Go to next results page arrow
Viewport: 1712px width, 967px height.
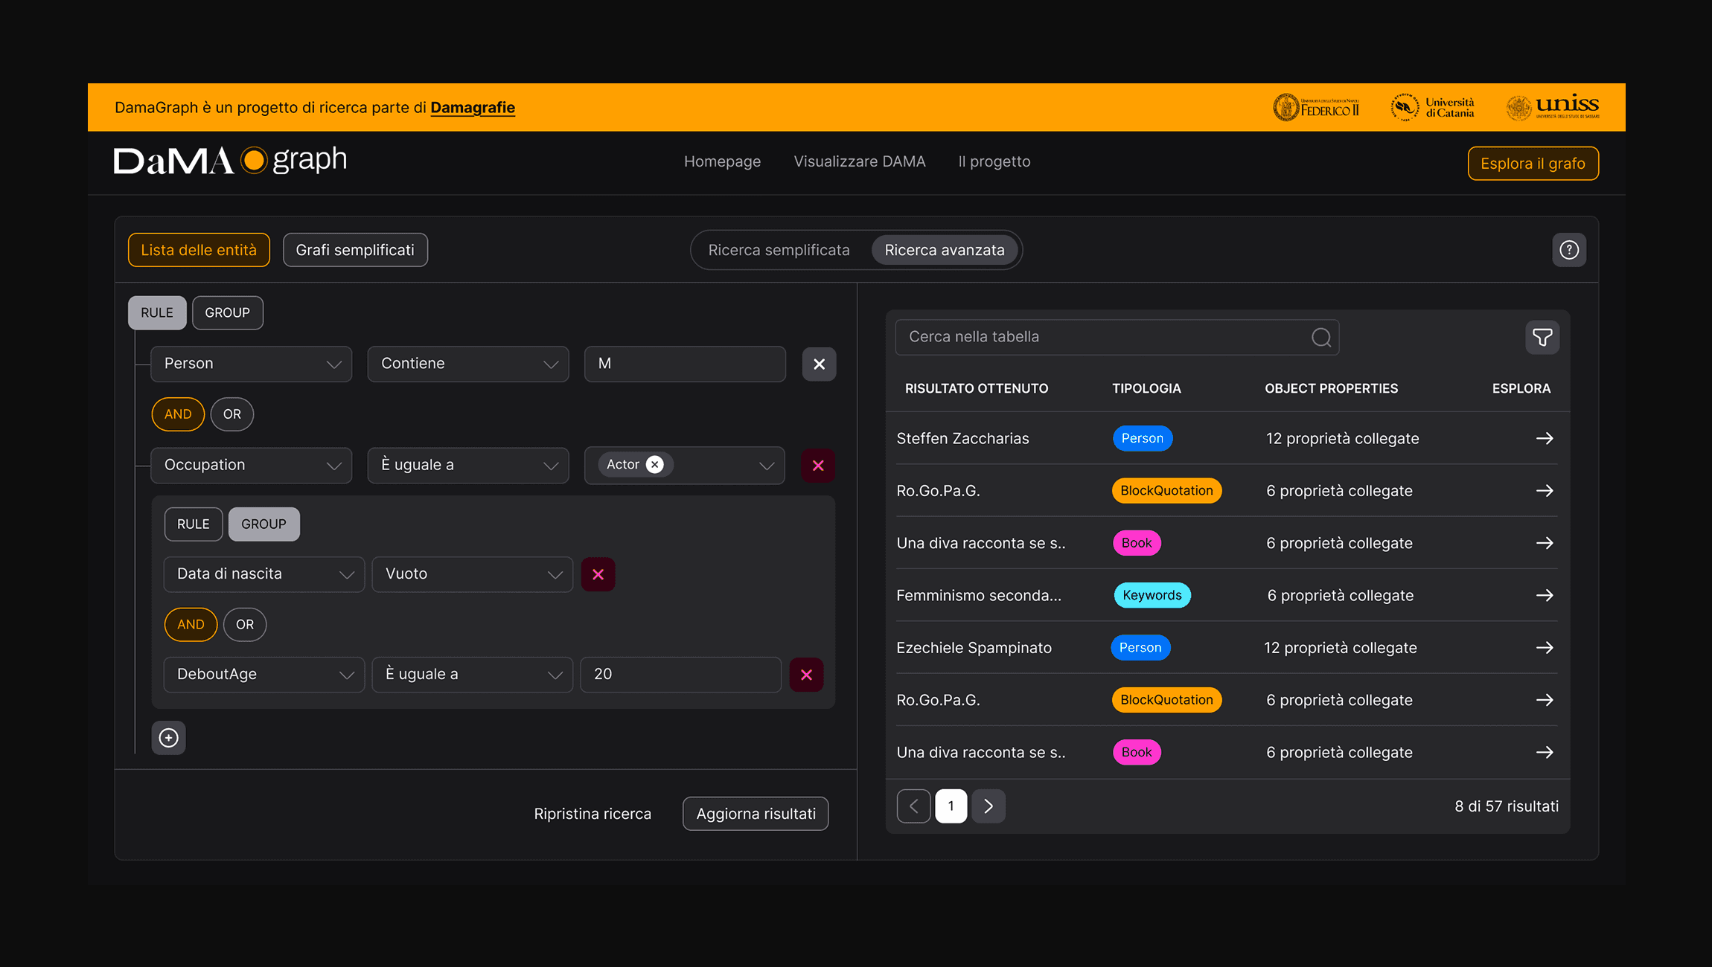[x=988, y=806]
